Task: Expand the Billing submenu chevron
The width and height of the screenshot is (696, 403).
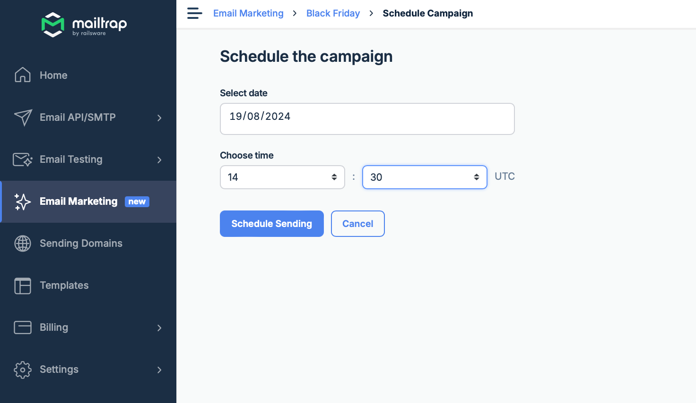Action: pos(159,328)
